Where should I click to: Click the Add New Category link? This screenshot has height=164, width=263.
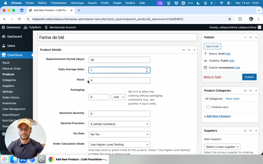click(x=217, y=116)
